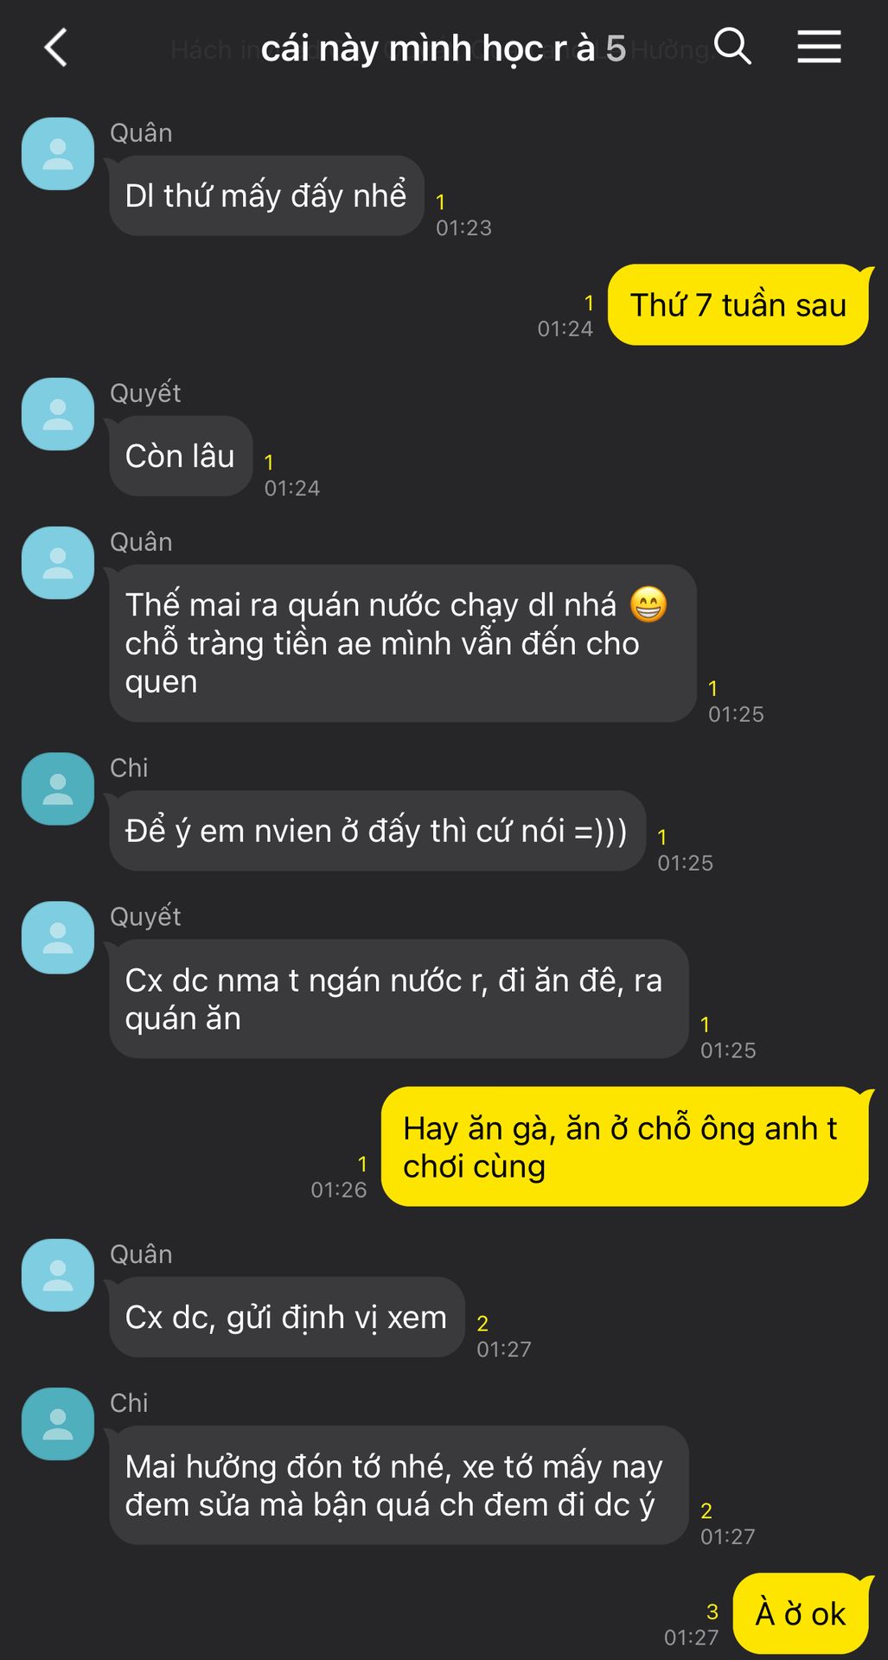Select message 'Để ý em nvien ở đấy'
888x1660 pixels.
pyautogui.click(x=376, y=831)
